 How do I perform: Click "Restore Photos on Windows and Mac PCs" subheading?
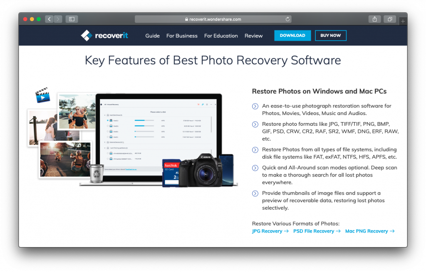pyautogui.click(x=319, y=91)
